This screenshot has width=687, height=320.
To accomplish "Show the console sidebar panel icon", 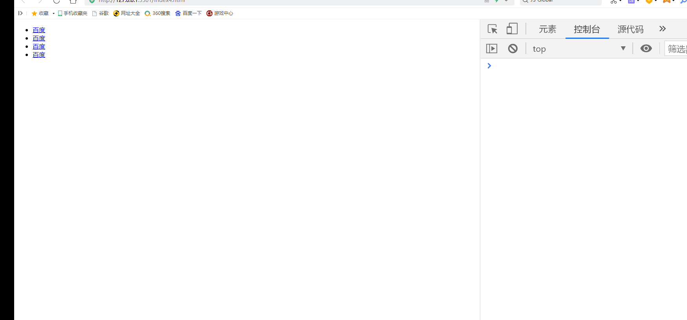I will click(492, 49).
